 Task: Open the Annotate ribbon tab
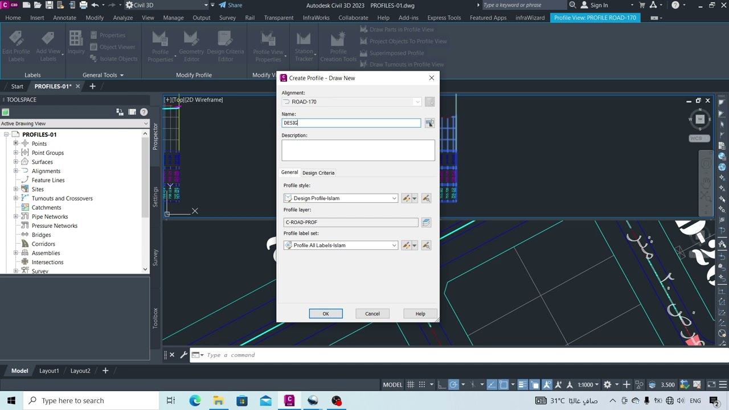tap(64, 18)
